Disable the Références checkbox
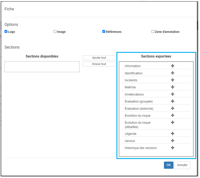The height and width of the screenshot is (178, 200). click(104, 31)
